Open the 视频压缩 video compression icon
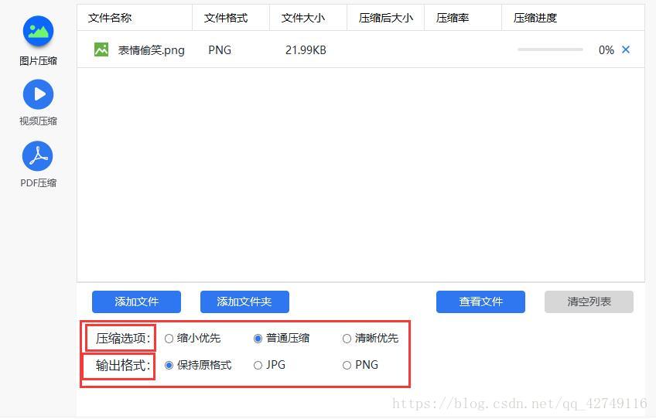 point(38,94)
